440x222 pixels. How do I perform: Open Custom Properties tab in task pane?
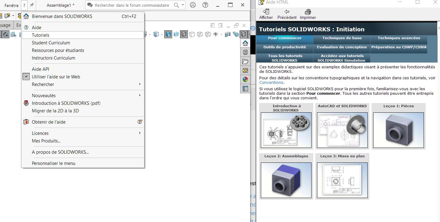pos(245,89)
